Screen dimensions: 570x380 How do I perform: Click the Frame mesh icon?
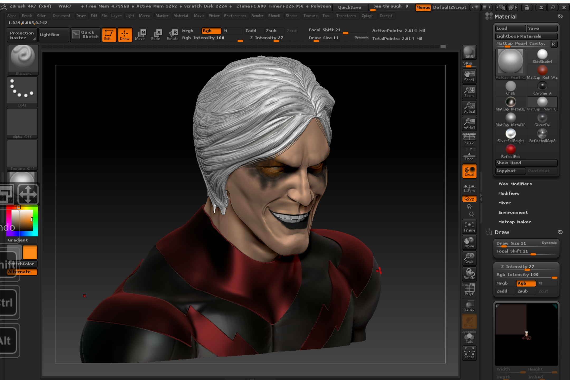(469, 226)
